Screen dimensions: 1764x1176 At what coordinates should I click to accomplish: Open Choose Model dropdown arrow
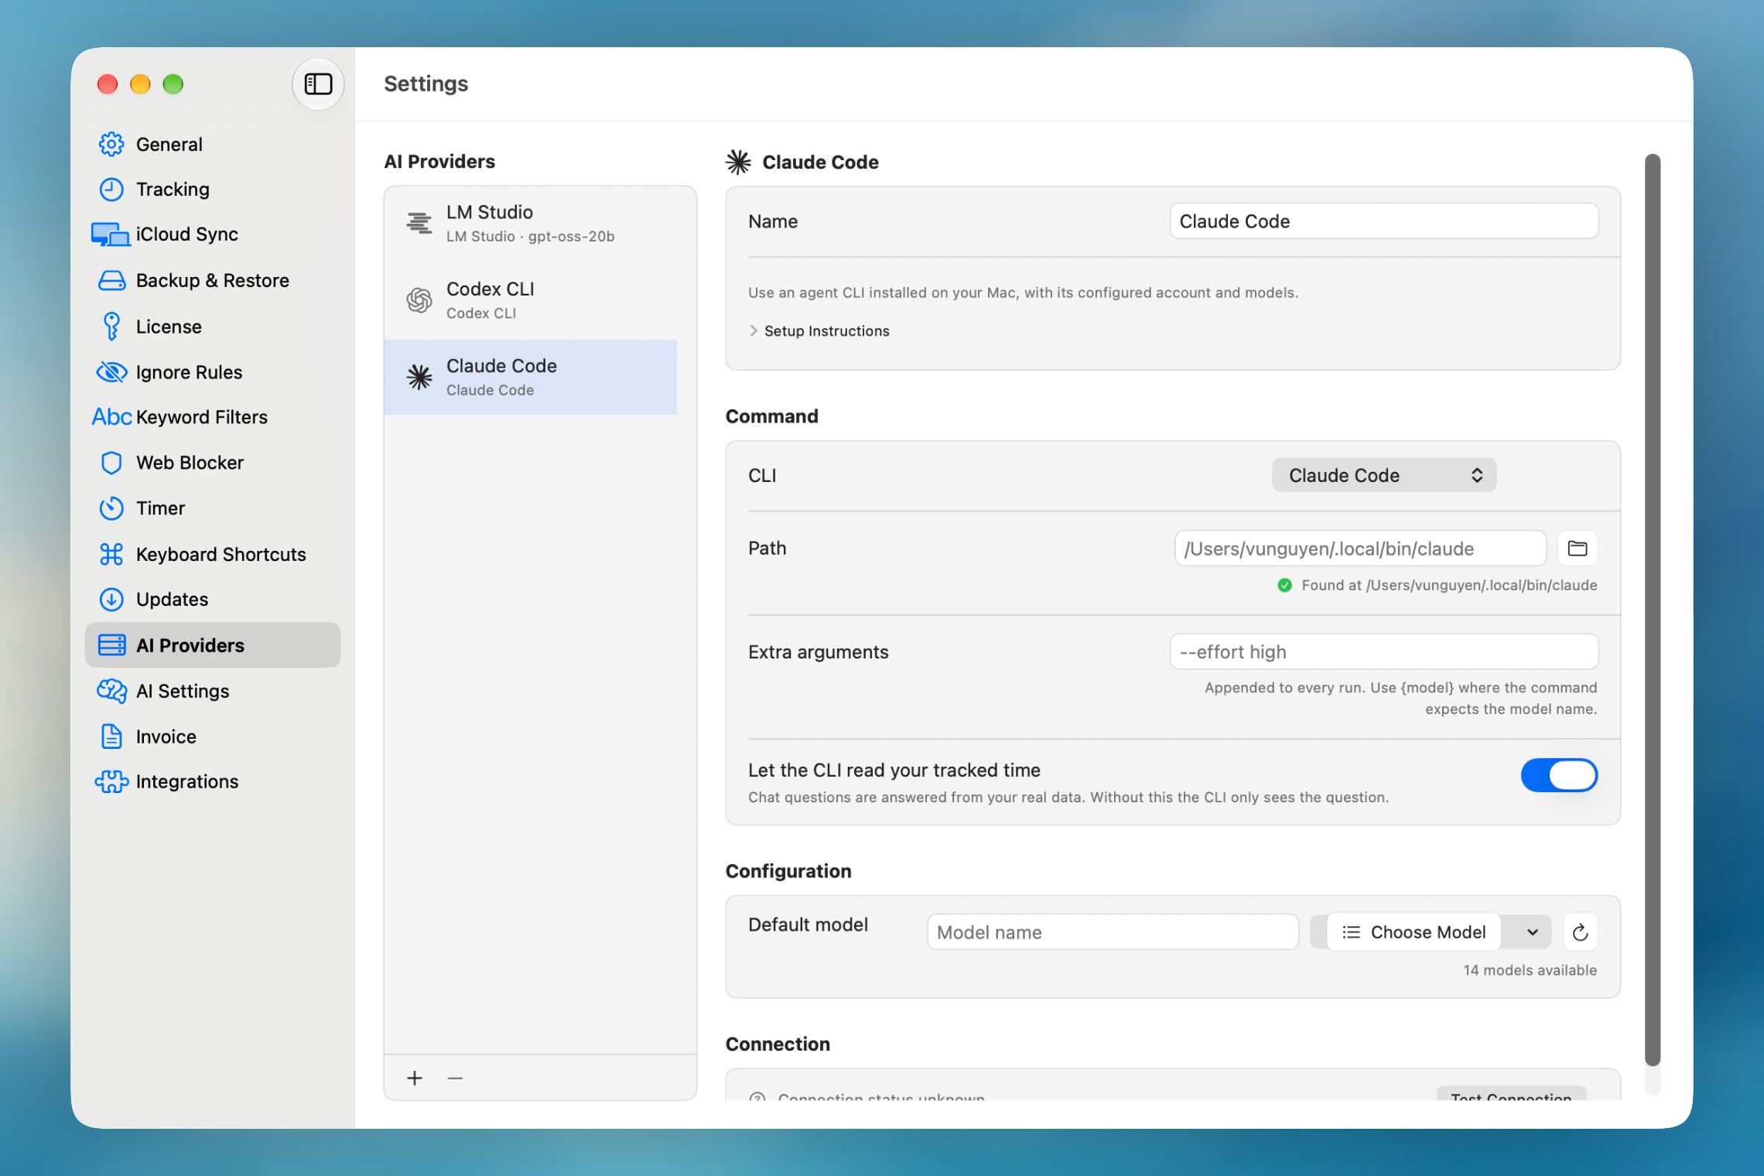1531,932
